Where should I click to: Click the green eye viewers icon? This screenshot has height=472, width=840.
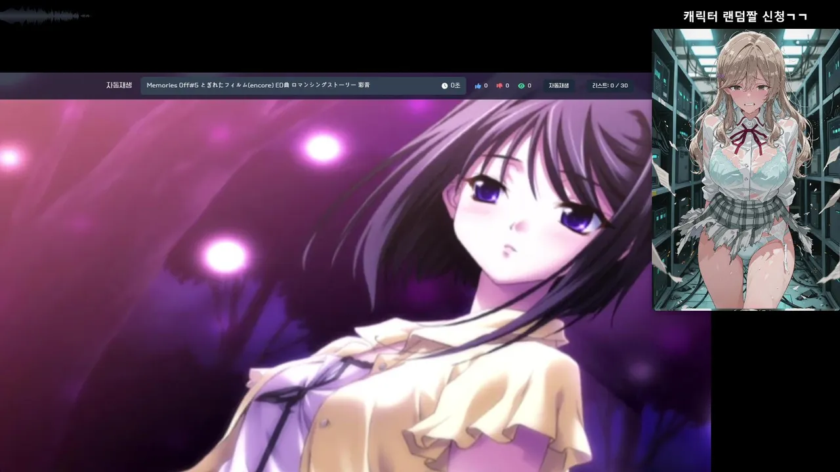tap(522, 86)
